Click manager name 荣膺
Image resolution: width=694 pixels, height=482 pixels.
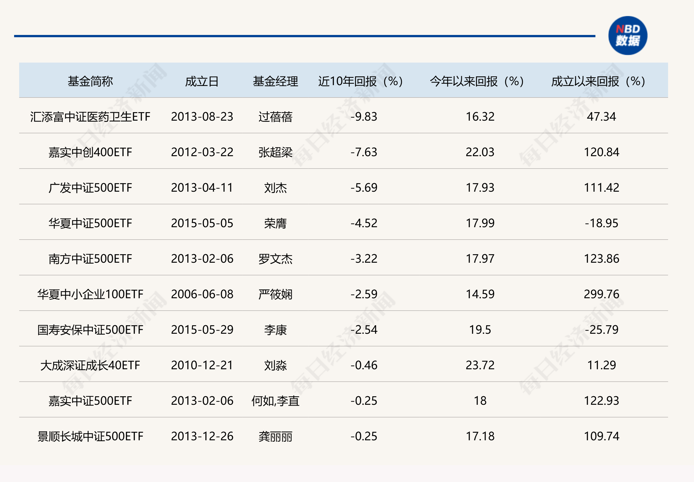tap(275, 224)
